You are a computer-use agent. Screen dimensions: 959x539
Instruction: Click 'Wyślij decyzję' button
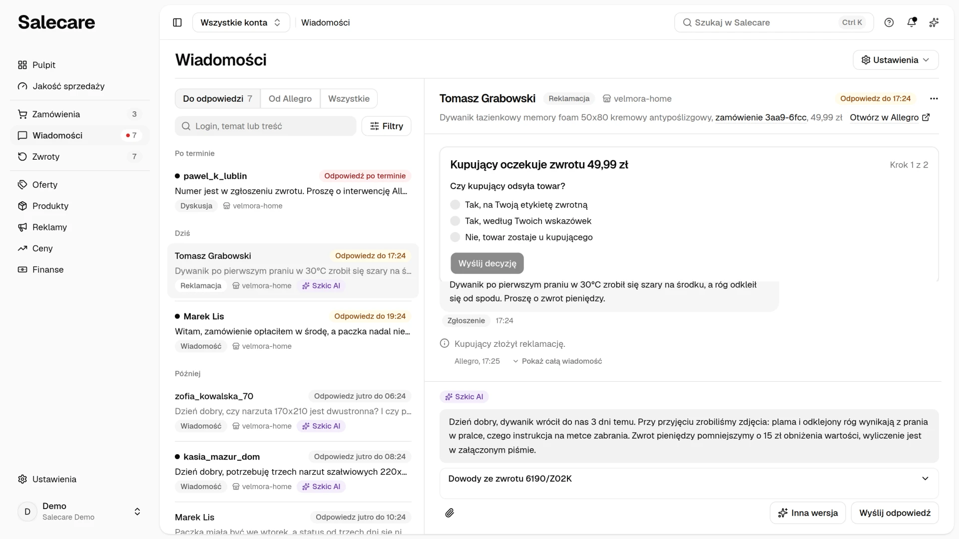(x=487, y=264)
